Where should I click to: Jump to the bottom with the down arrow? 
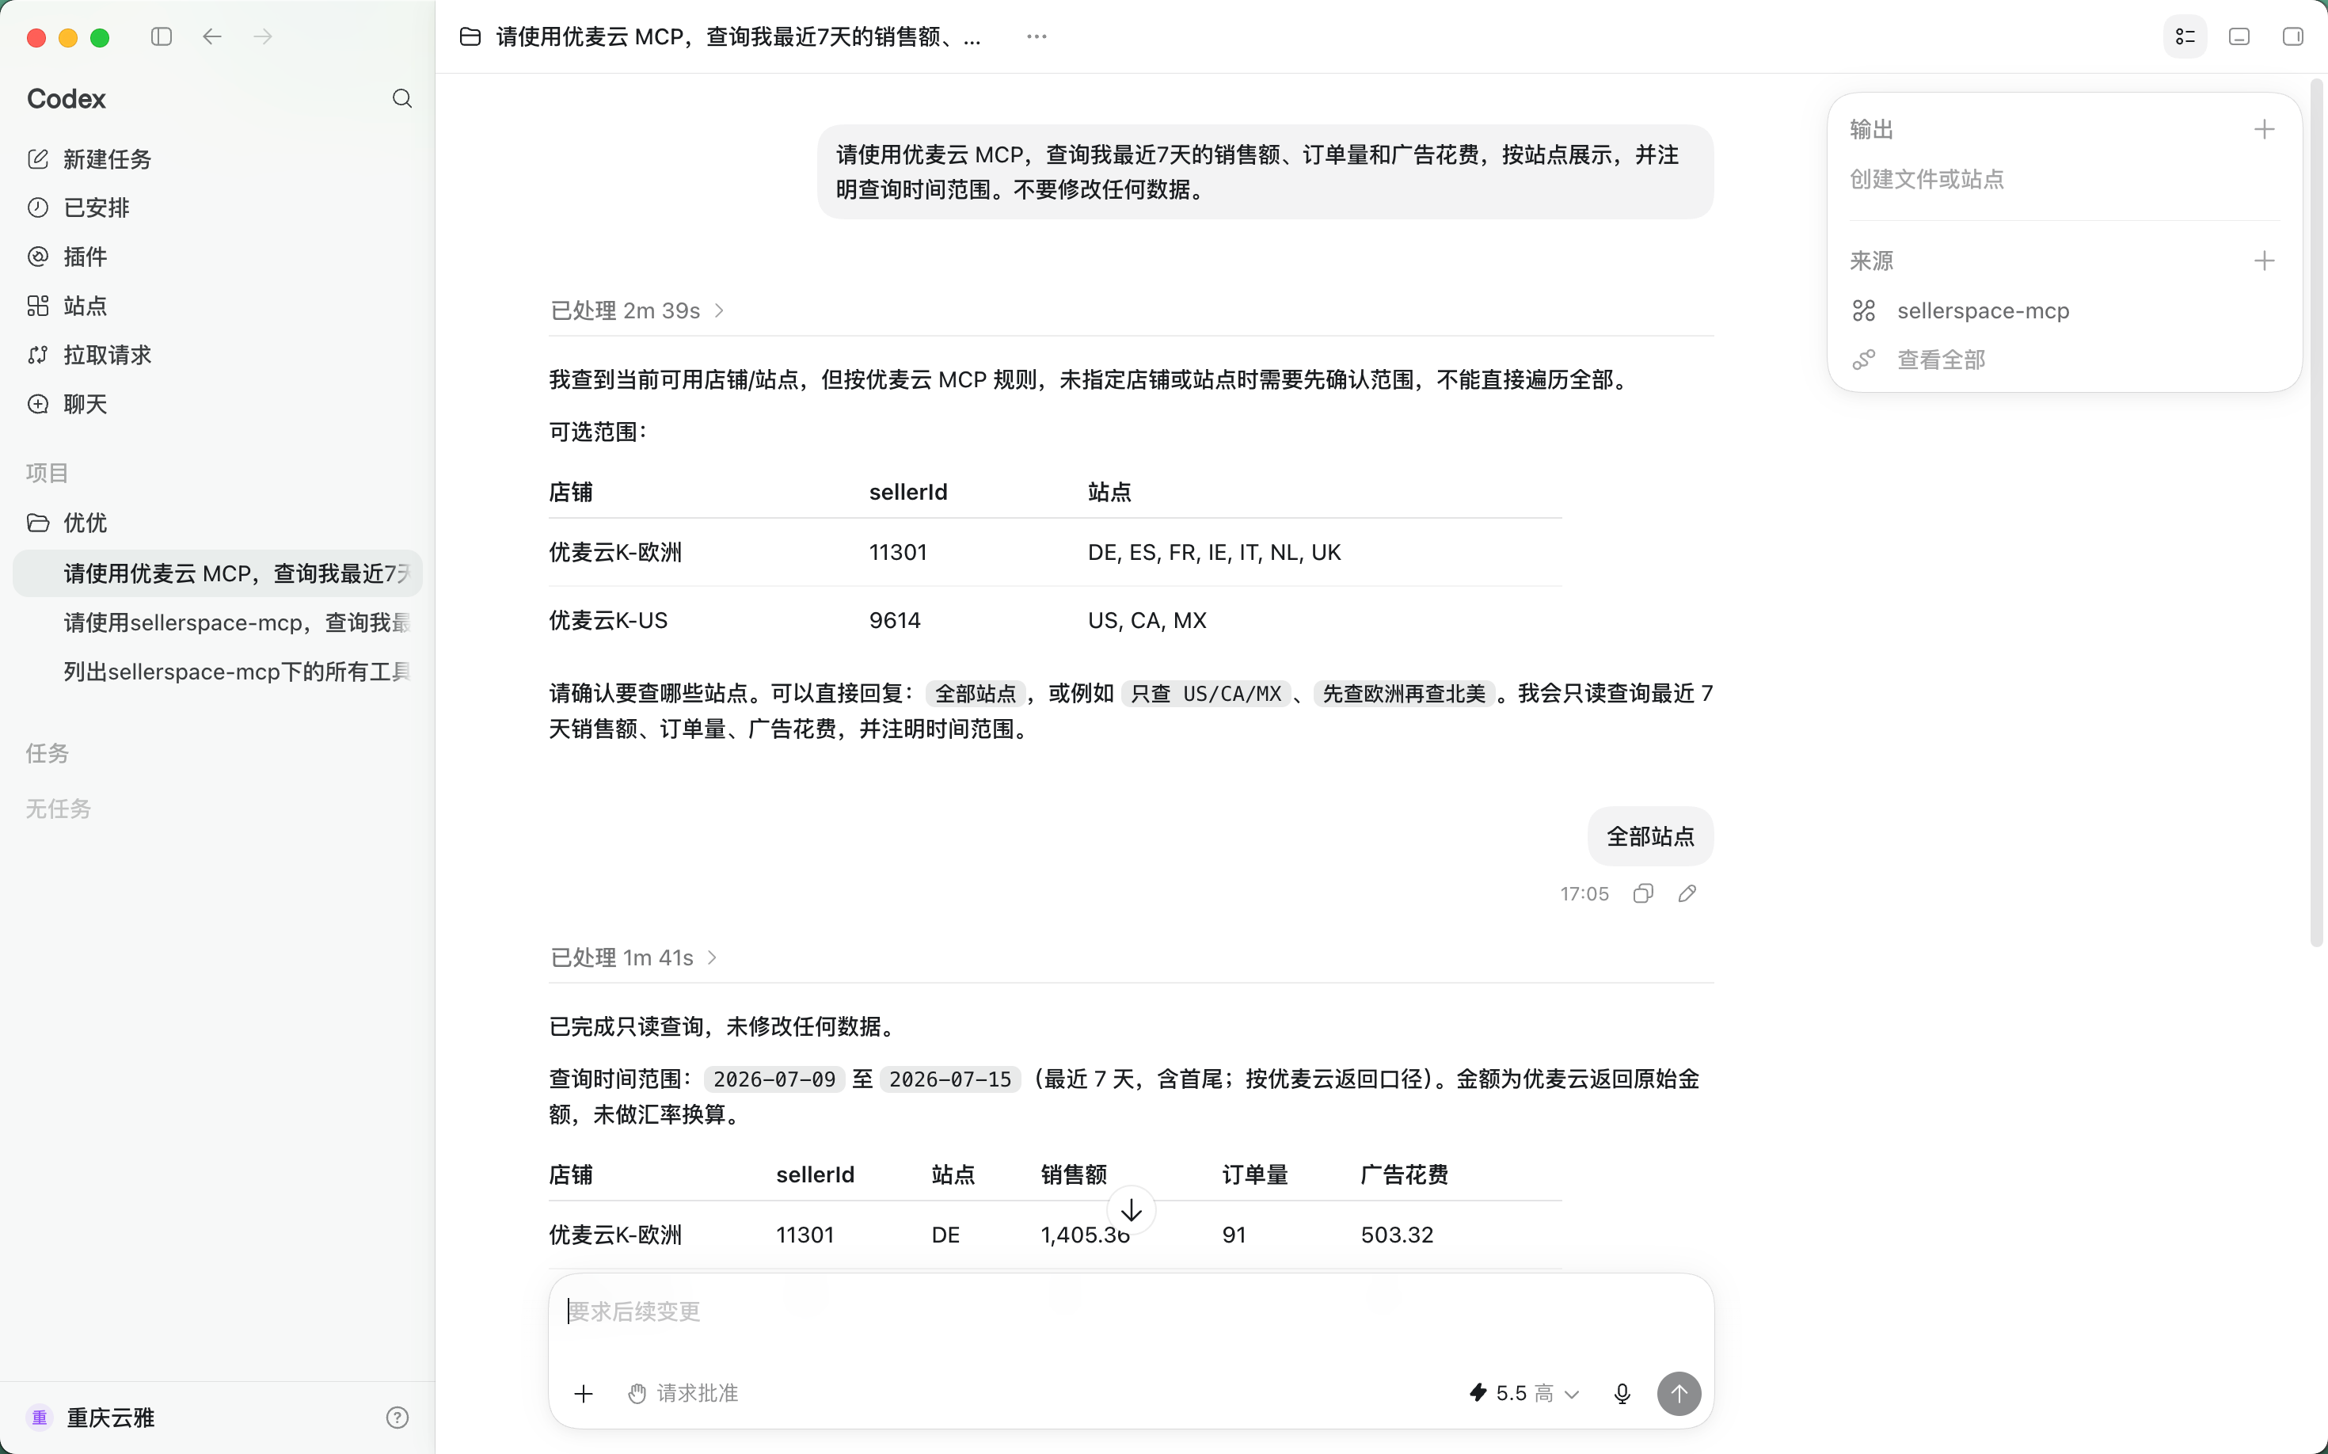[x=1132, y=1211]
